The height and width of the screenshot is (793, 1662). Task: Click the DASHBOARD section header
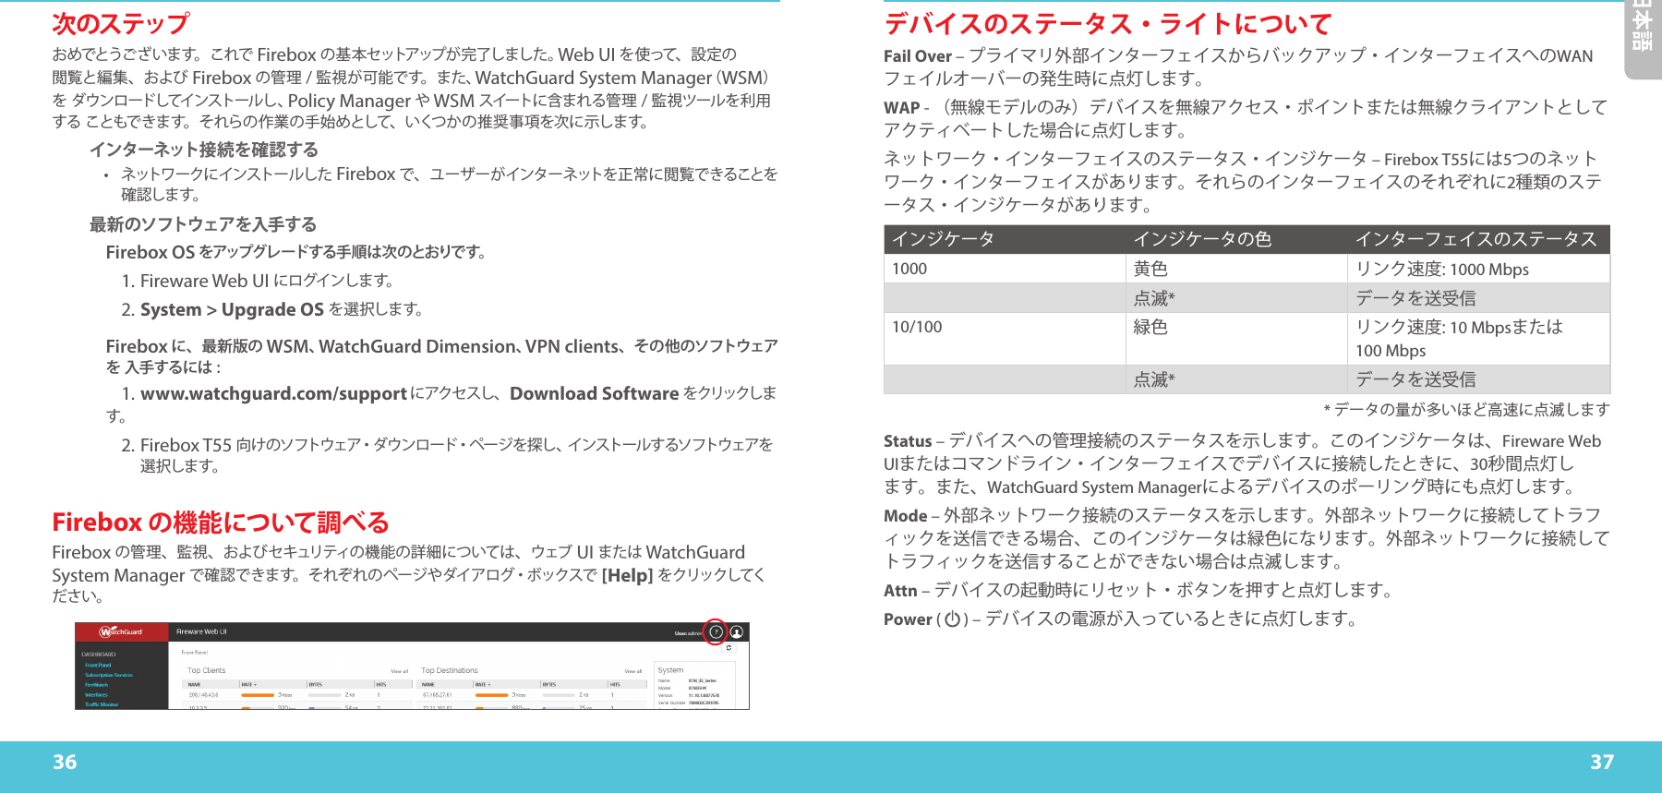(99, 655)
